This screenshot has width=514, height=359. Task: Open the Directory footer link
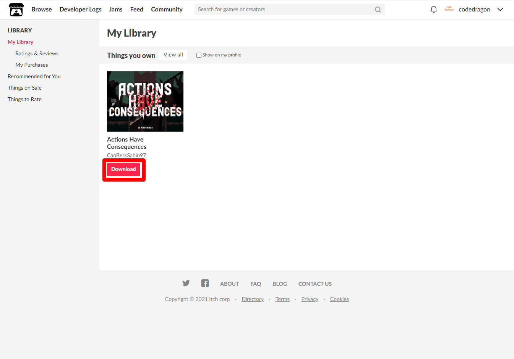click(253, 299)
